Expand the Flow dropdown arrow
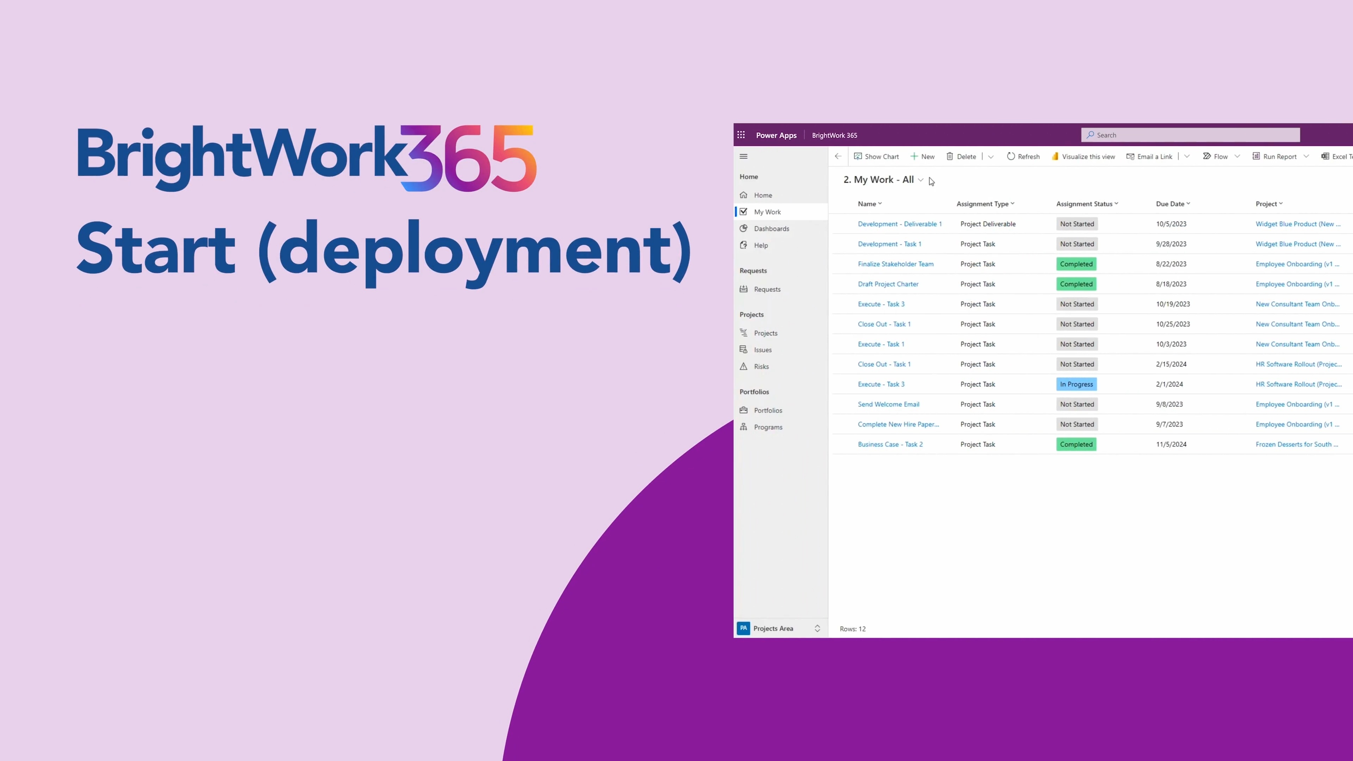1353x761 pixels. [1237, 156]
